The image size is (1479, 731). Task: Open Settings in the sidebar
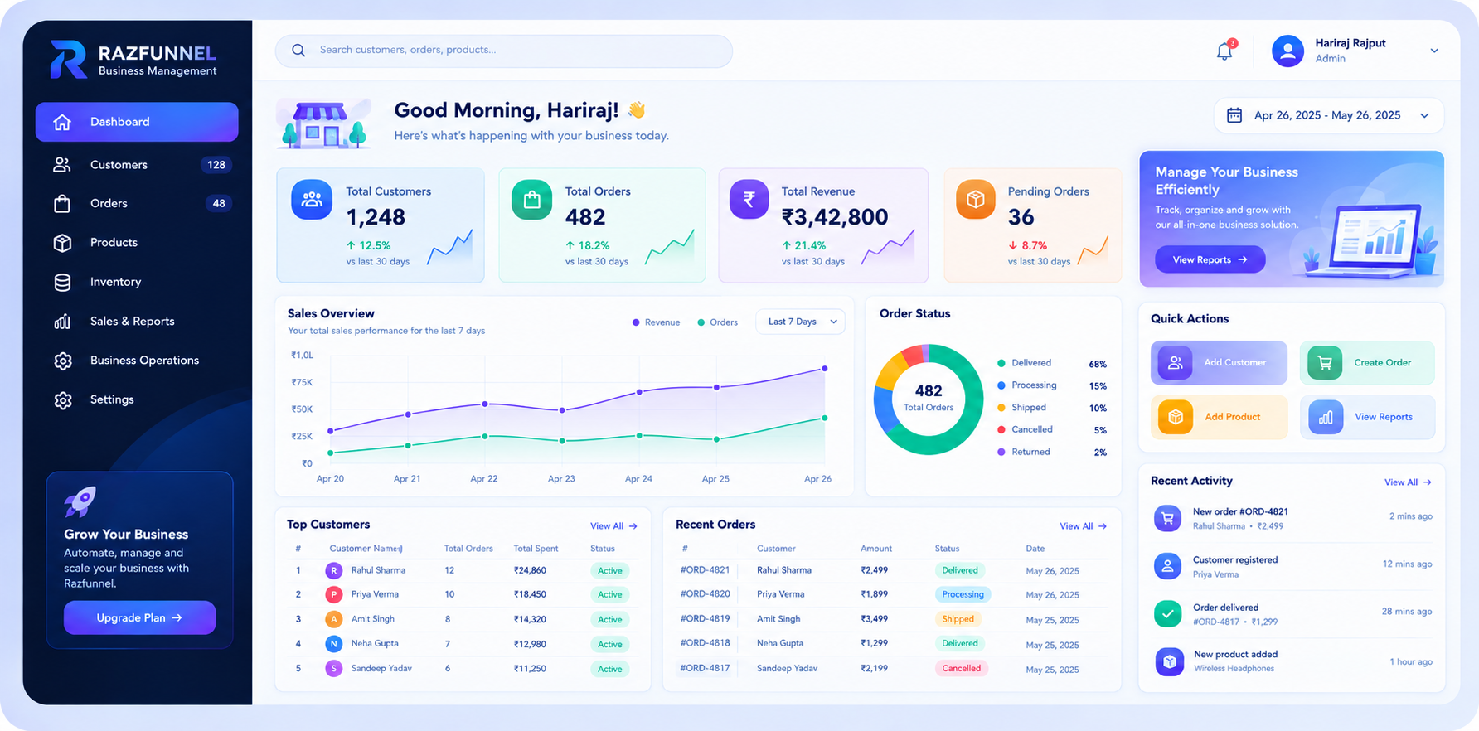pyautogui.click(x=137, y=399)
